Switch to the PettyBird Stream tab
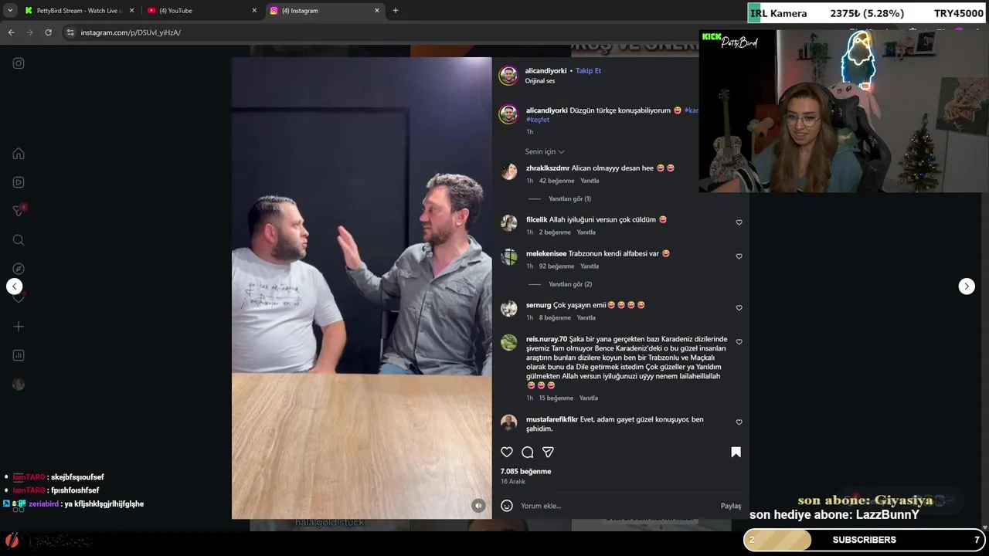 pyautogui.click(x=79, y=11)
